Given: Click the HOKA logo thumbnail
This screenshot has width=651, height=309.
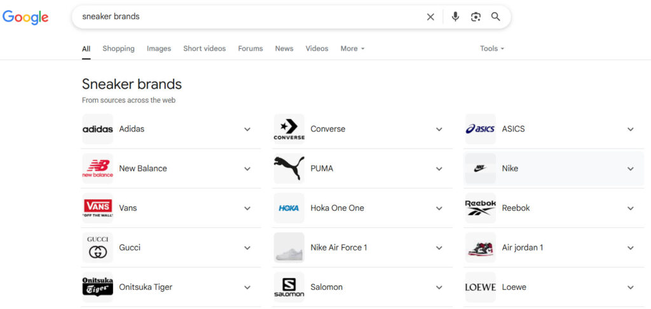Looking at the screenshot, I should click(289, 208).
